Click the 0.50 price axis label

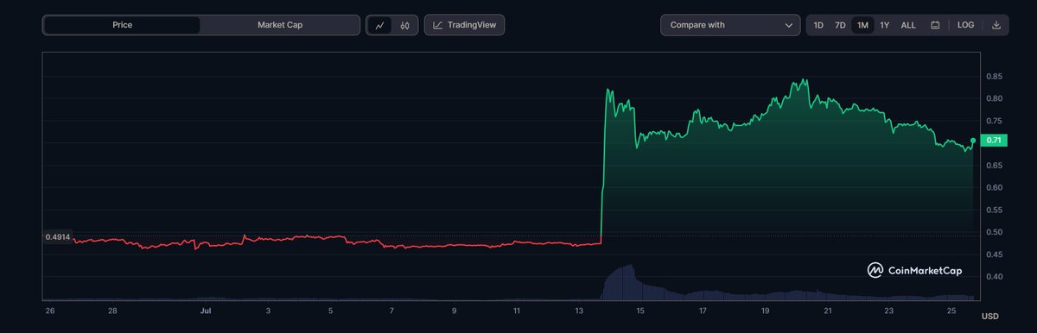tap(994, 232)
